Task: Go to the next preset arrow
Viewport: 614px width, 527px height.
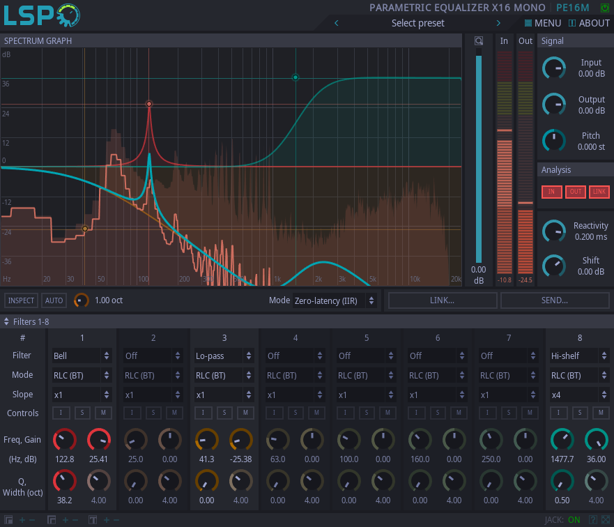Action: pyautogui.click(x=498, y=23)
